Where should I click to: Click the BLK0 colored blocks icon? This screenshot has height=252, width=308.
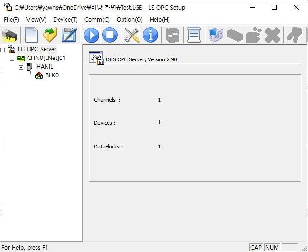tap(39, 76)
